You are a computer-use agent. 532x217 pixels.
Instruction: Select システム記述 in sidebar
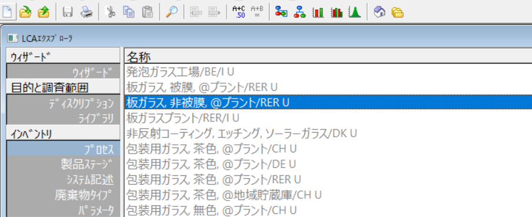click(63, 179)
